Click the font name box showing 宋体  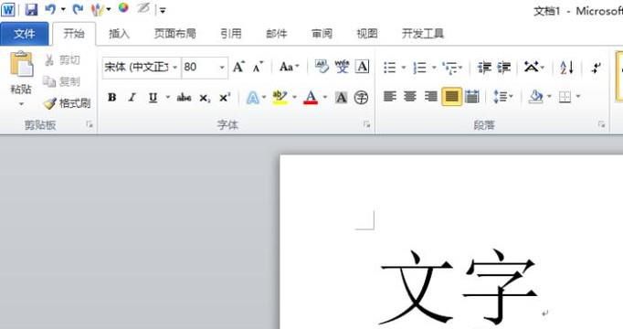pyautogui.click(x=136, y=67)
